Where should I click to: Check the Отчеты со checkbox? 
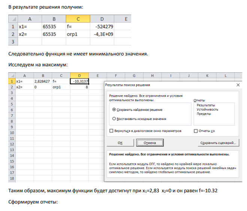pos(196,131)
